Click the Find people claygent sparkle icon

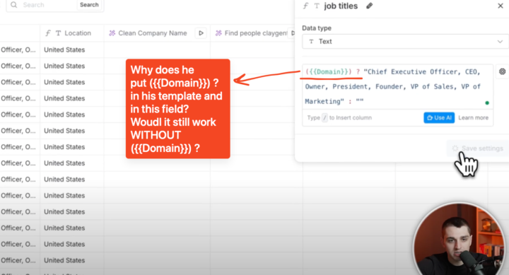pyautogui.click(x=218, y=33)
